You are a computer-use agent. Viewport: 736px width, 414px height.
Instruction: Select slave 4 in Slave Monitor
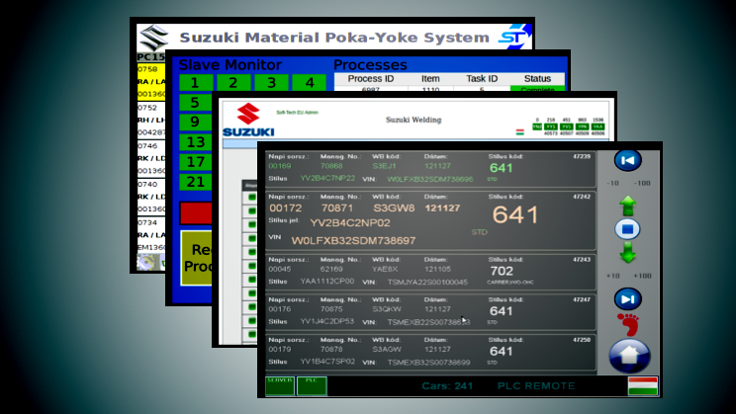pos(310,83)
